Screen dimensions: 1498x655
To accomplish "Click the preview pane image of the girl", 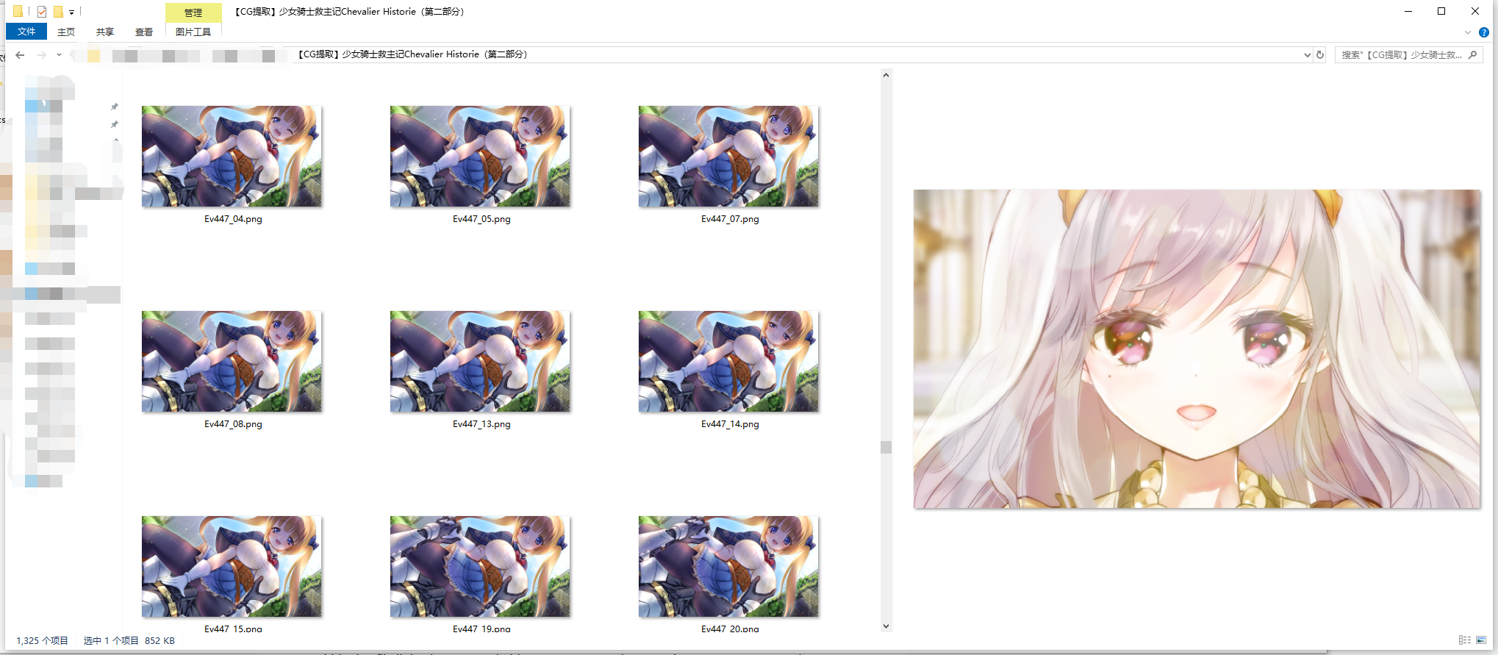I will pyautogui.click(x=1197, y=349).
